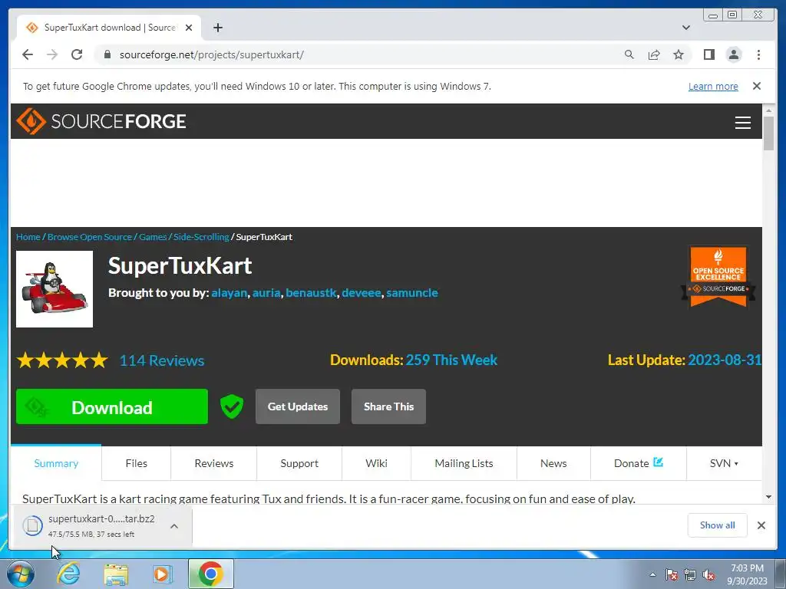Screen dimensions: 786x589
Task: Open the site info lock icon
Action: pyautogui.click(x=107, y=54)
